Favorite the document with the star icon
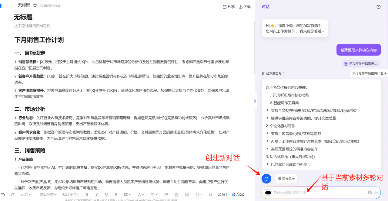This screenshot has width=388, height=201. pos(35,5)
